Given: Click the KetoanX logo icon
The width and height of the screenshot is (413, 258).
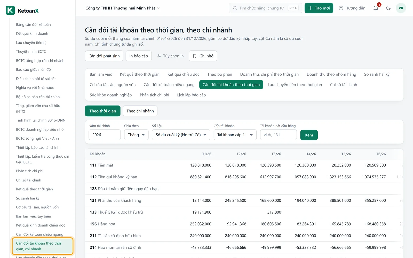Looking at the screenshot, I should point(10,11).
